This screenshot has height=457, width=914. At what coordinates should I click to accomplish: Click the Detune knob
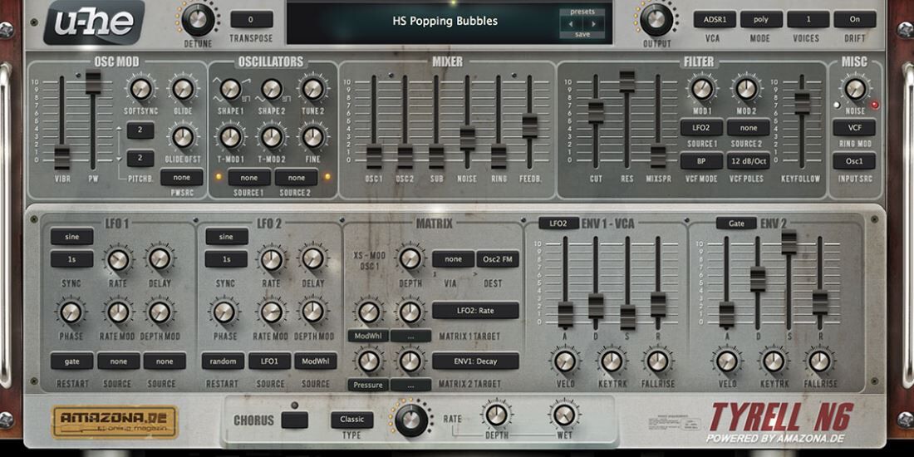coord(199,20)
